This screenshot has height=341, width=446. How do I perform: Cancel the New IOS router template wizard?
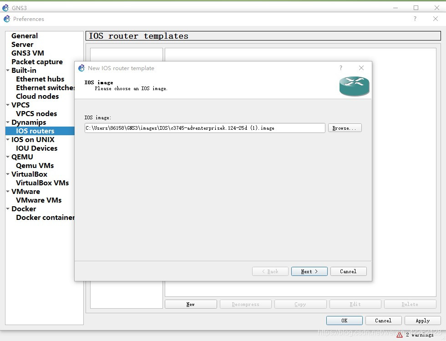click(x=349, y=271)
